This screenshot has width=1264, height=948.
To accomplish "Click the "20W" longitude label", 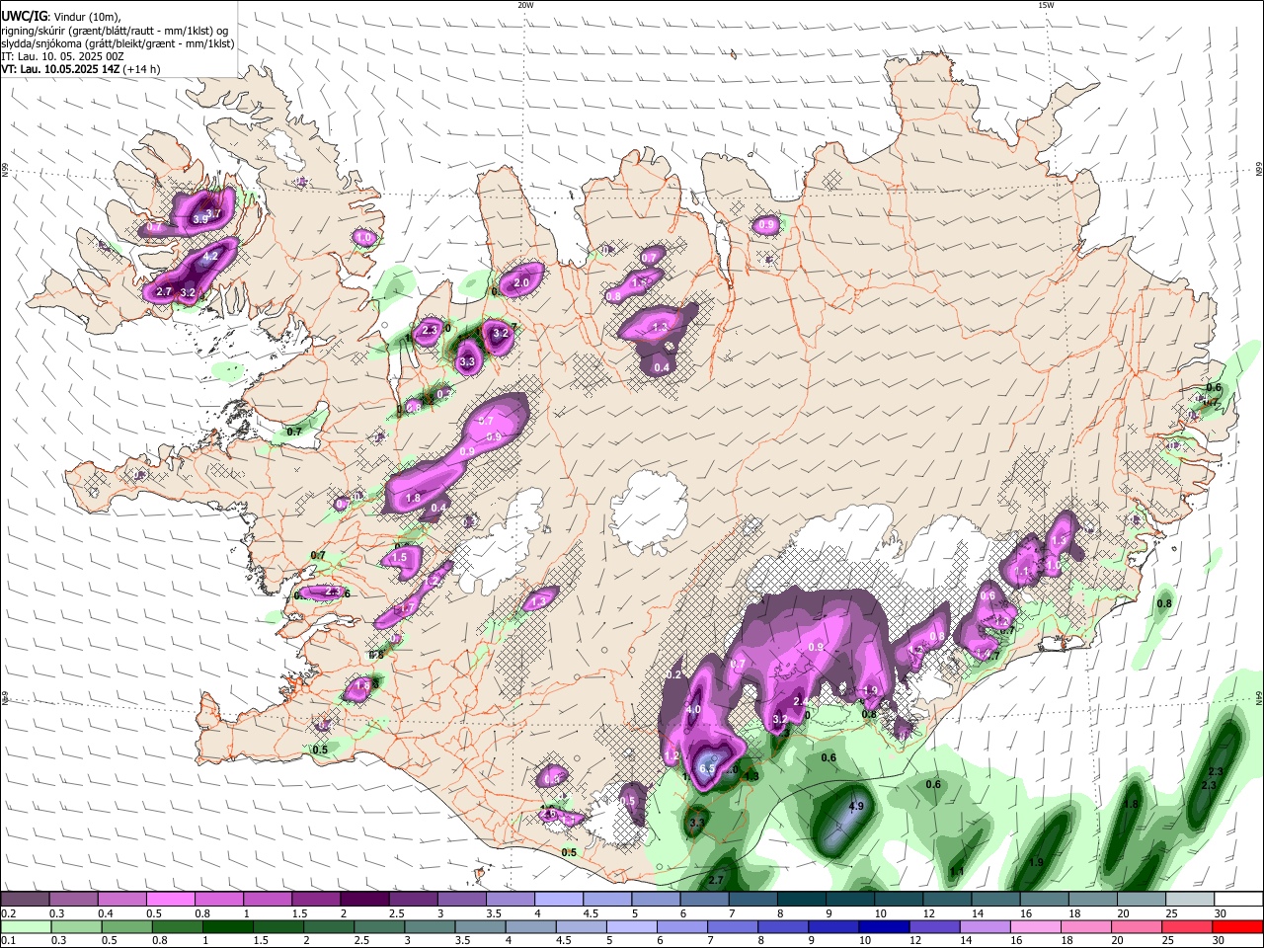I will 525,5.
